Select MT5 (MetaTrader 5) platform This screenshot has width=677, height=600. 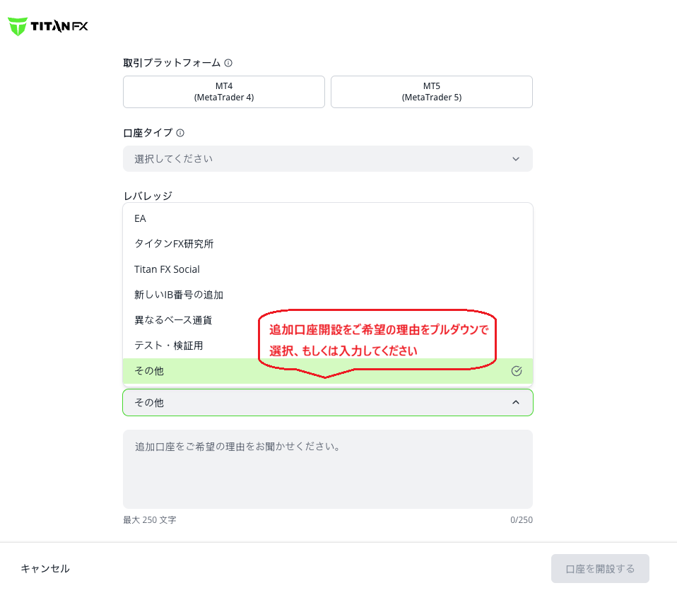pyautogui.click(x=431, y=92)
